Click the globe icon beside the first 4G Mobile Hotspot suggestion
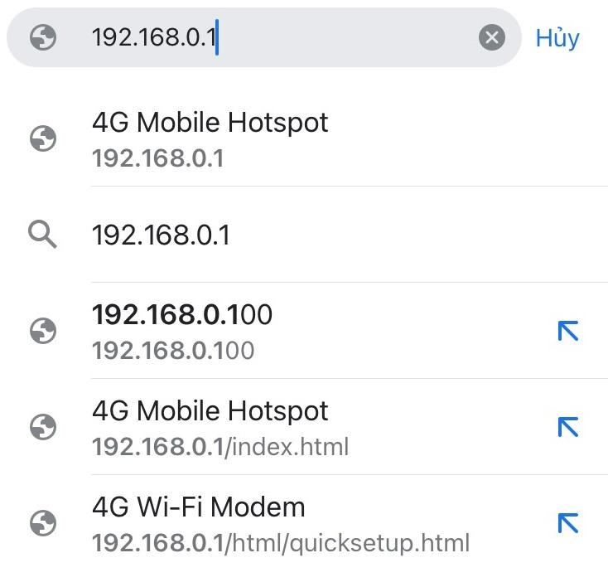 43,138
